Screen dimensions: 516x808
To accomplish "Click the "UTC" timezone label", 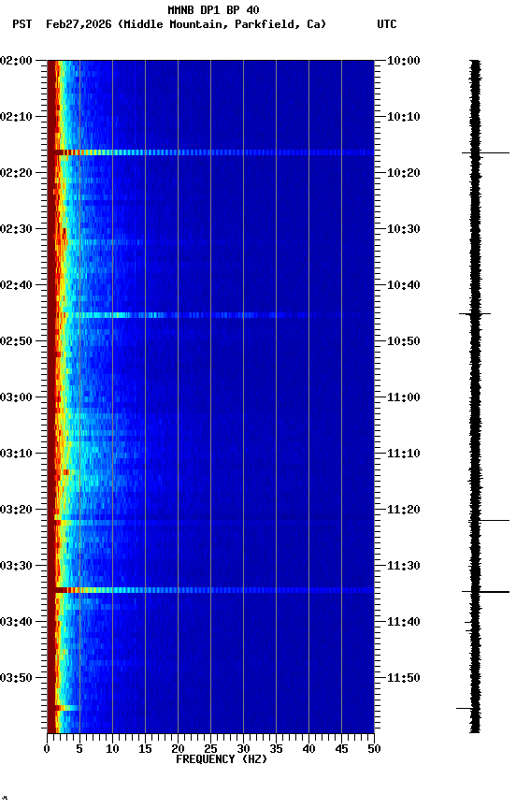I will coord(387,24).
